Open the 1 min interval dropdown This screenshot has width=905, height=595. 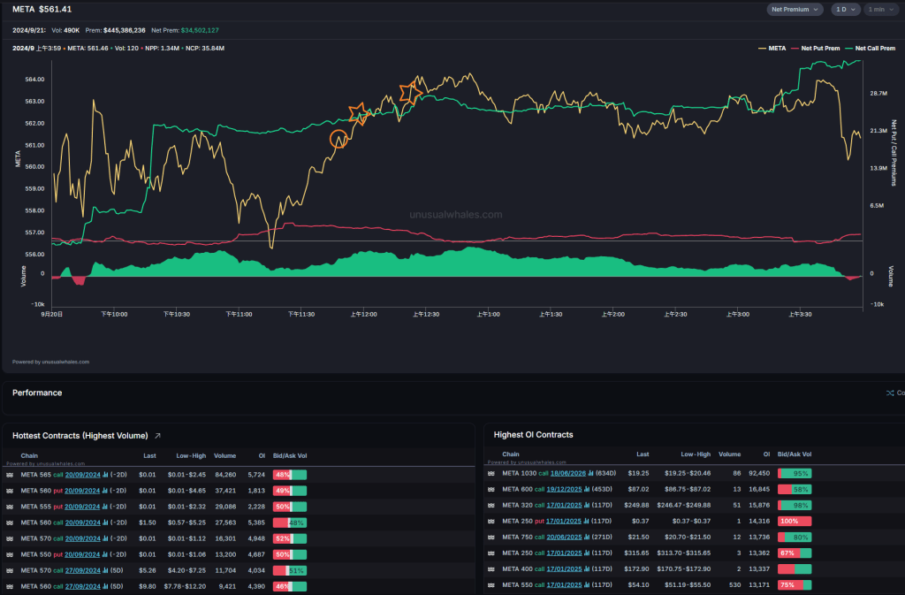point(878,9)
